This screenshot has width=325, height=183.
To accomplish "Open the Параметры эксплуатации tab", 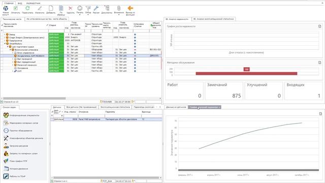I will coord(144,107).
